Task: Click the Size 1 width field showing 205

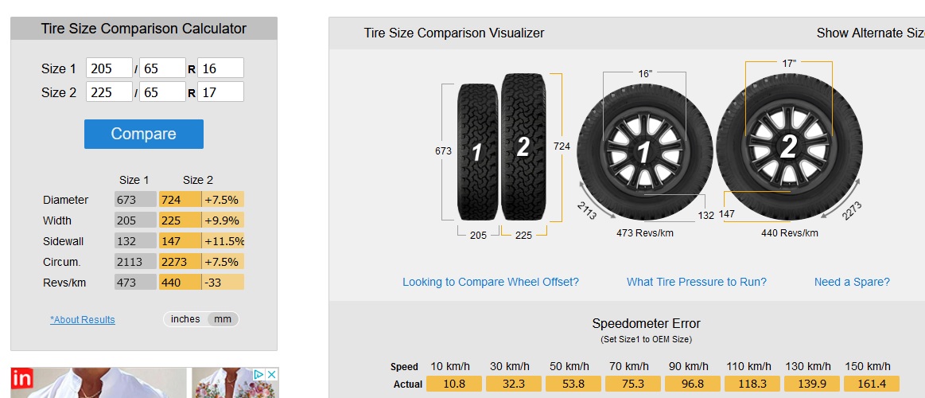Action: 109,68
